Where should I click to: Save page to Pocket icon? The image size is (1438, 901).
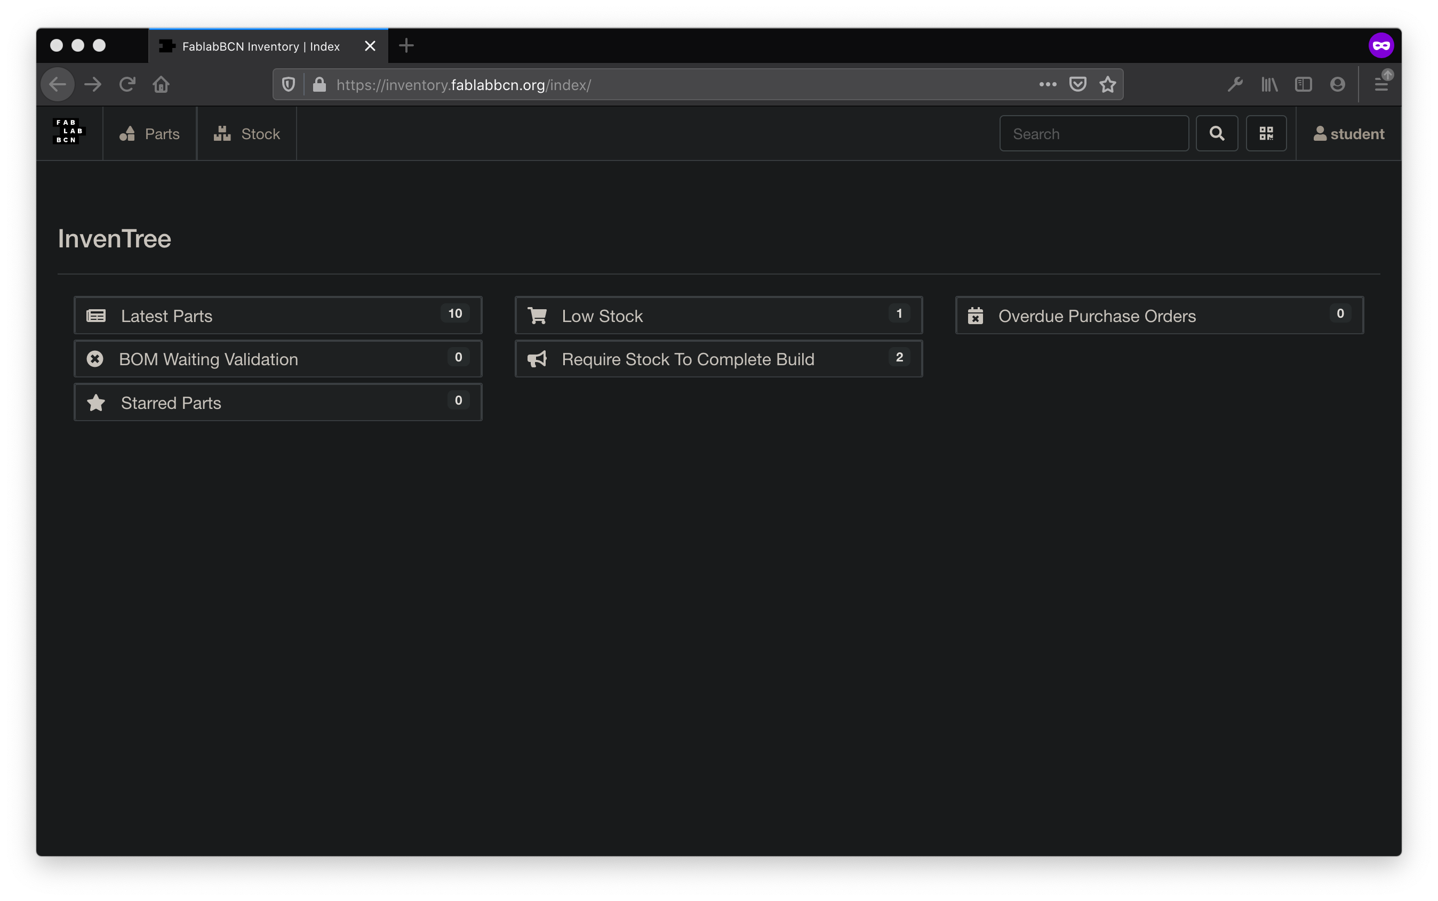(x=1077, y=85)
